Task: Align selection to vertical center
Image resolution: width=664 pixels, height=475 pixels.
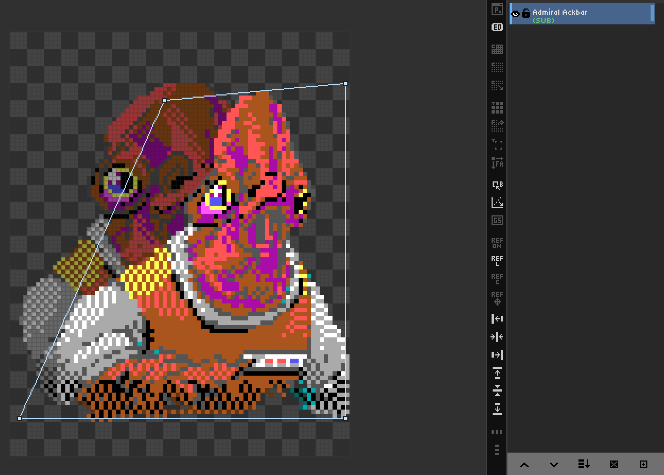Action: pos(497,390)
